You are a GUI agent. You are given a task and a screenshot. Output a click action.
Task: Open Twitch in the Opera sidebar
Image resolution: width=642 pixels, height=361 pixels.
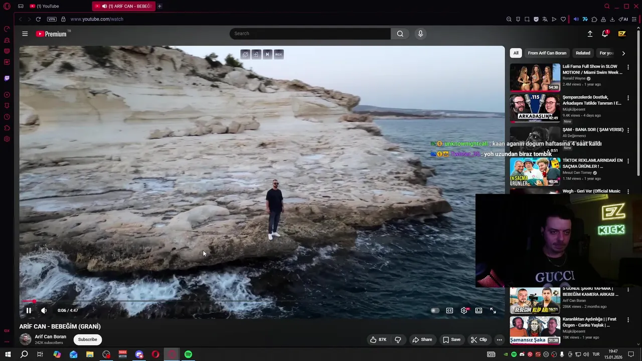(7, 78)
